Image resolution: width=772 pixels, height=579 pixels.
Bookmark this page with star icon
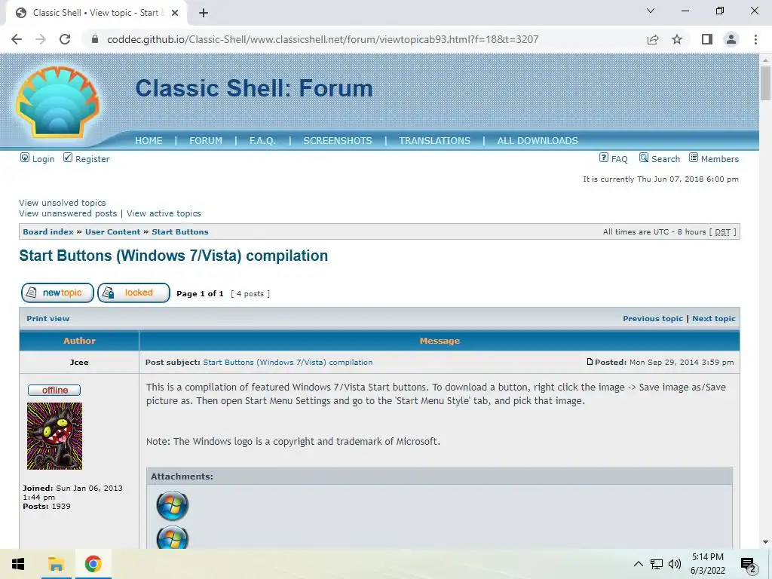[677, 39]
